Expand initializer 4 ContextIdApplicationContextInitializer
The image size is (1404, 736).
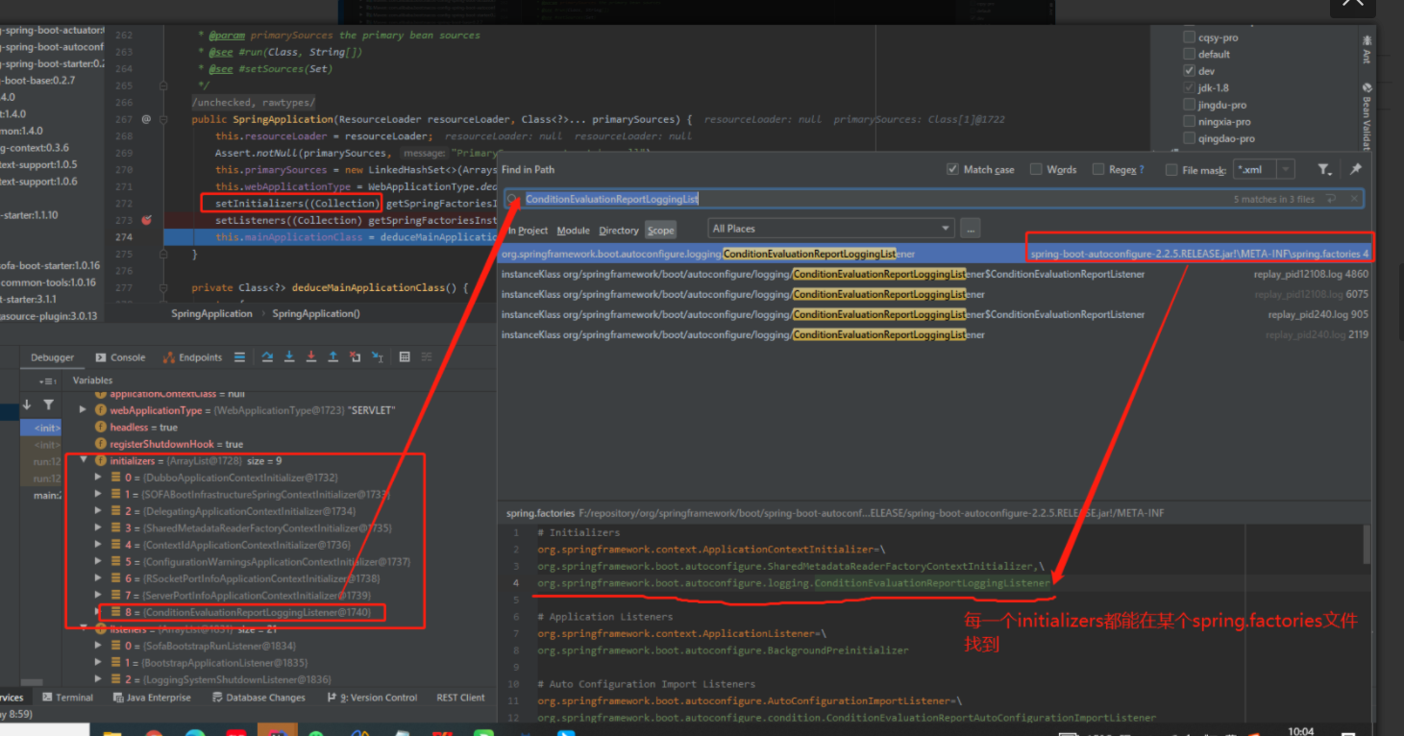(x=98, y=545)
